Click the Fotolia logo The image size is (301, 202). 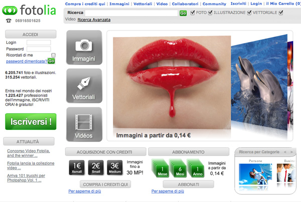tap(29, 10)
